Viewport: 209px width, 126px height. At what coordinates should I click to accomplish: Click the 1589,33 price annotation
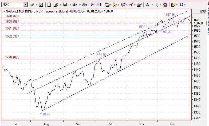[166, 32]
